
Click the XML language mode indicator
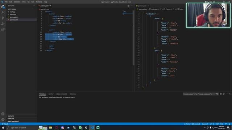(x=221, y=124)
